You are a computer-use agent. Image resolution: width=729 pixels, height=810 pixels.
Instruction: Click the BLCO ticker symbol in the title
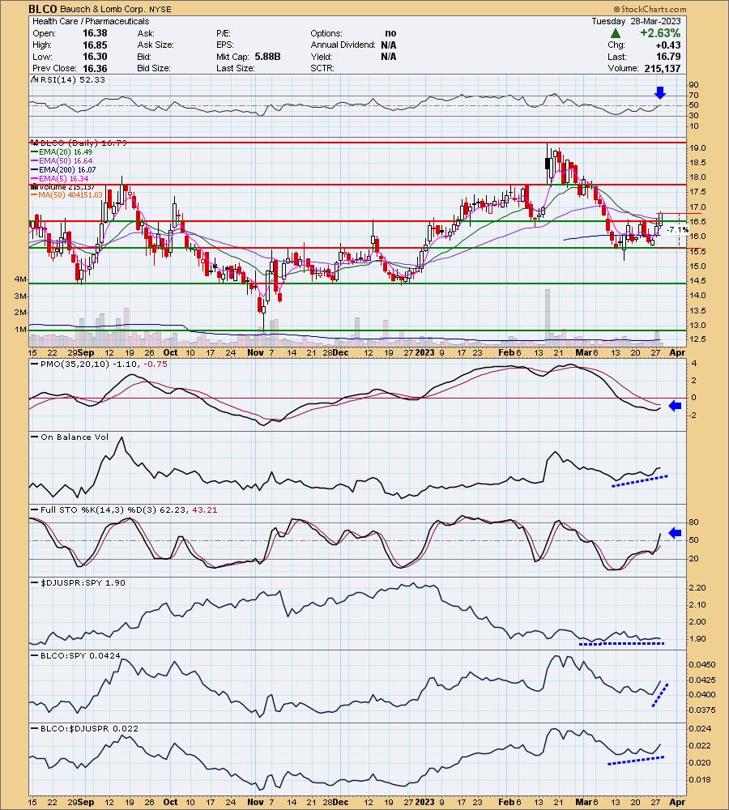[43, 9]
